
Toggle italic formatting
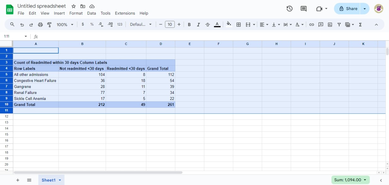198,24
